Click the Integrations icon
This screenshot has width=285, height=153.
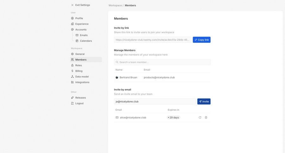72,82
